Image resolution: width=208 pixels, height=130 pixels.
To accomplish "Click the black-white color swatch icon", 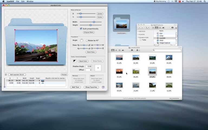I will point(75,61).
